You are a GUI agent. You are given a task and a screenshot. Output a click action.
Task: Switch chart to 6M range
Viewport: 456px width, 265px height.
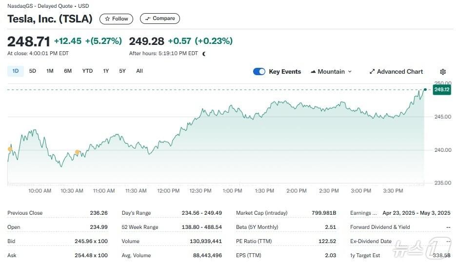(x=68, y=71)
